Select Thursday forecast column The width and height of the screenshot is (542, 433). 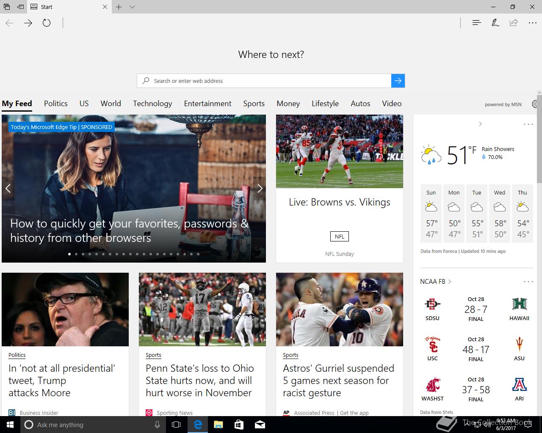coord(523,214)
